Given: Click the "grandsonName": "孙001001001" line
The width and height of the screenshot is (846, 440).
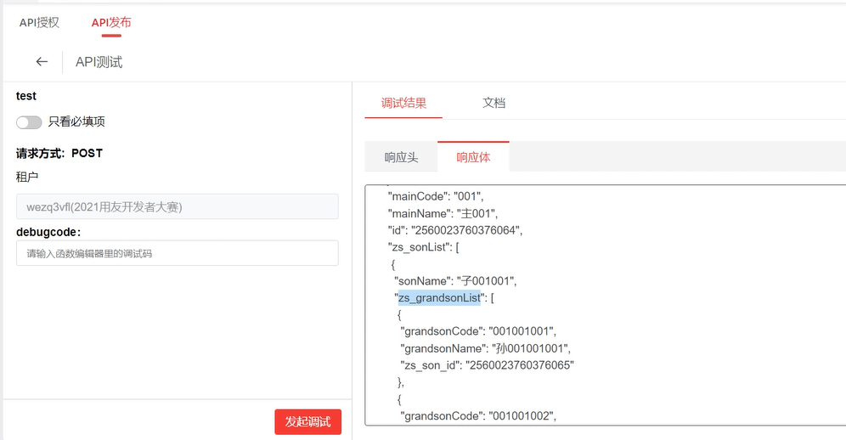Looking at the screenshot, I should tap(486, 348).
